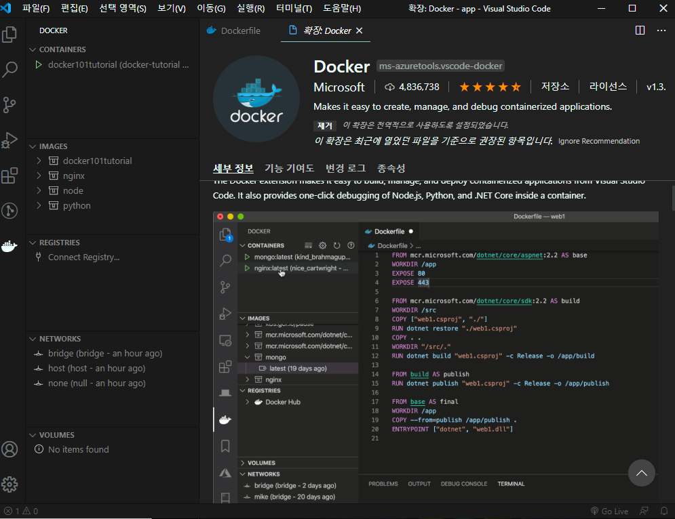Open the 이동(G) menu
The width and height of the screenshot is (675, 519).
point(211,8)
